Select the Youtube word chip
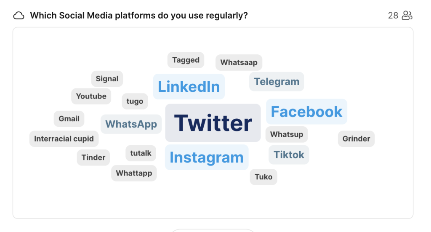This screenshot has height=232, width=431. (91, 96)
